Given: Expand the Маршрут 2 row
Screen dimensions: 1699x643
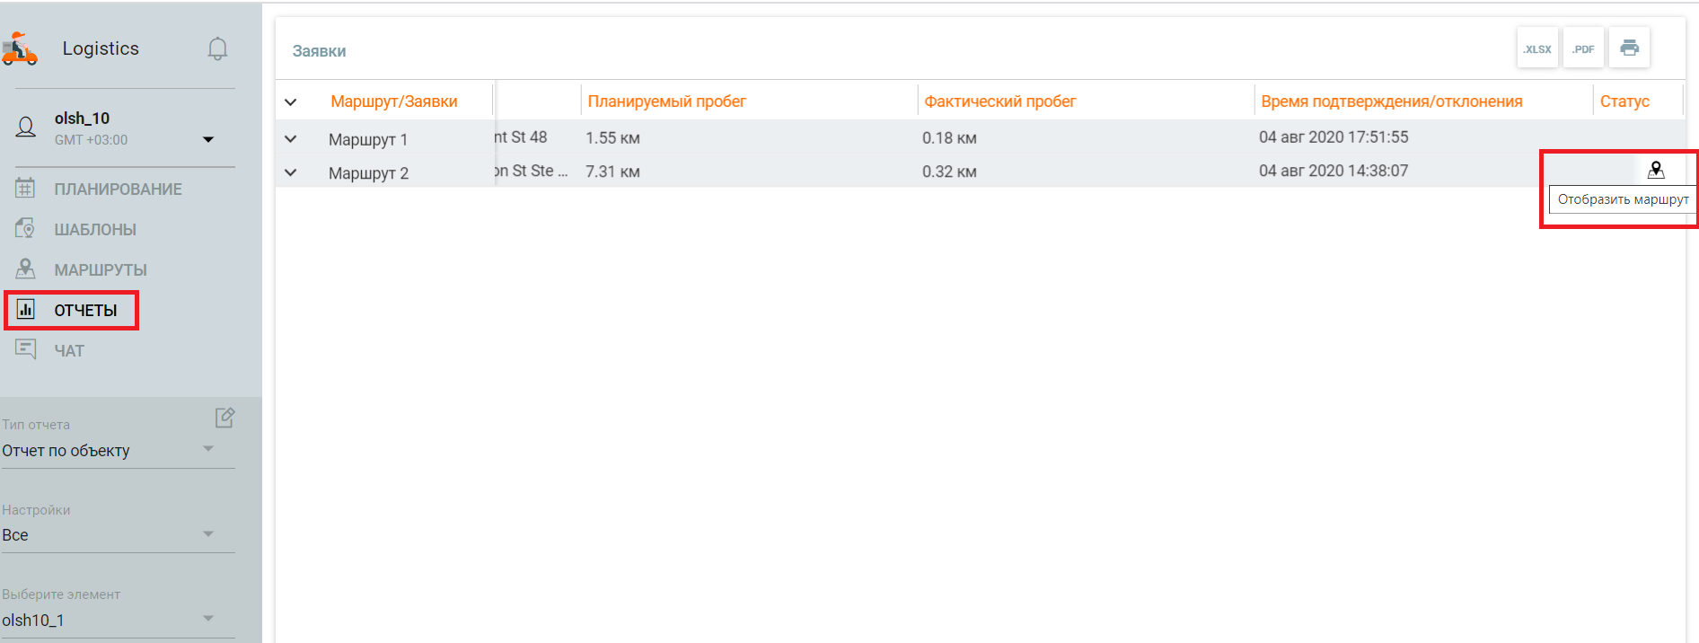Looking at the screenshot, I should pos(291,172).
